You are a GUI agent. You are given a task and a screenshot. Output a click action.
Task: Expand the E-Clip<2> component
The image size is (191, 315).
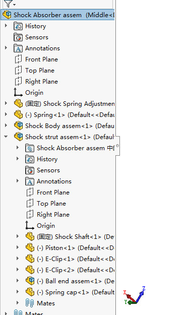(18, 270)
